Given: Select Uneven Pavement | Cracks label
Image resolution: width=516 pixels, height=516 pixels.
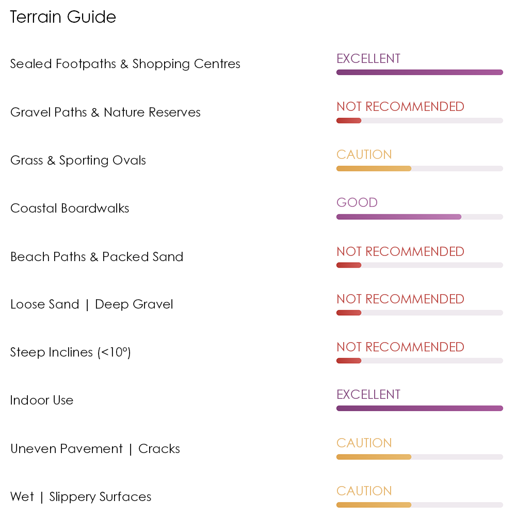Looking at the screenshot, I should pyautogui.click(x=95, y=449).
